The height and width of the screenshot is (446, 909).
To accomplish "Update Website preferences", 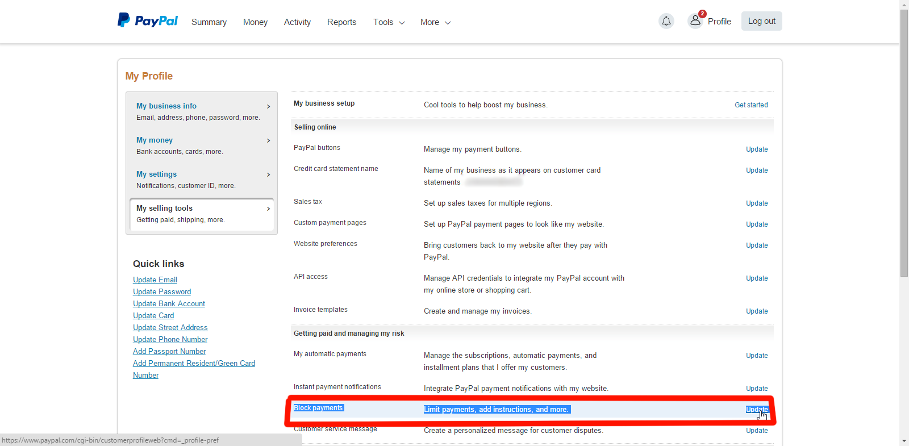I will pos(757,245).
